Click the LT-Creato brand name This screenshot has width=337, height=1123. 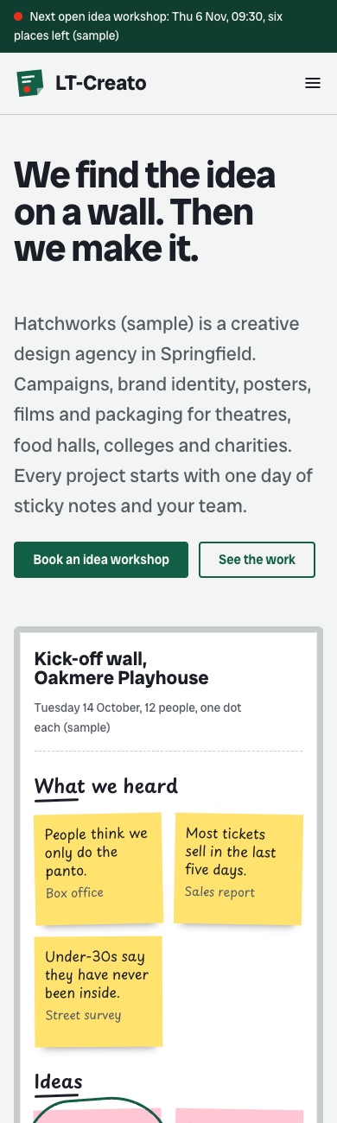(101, 84)
